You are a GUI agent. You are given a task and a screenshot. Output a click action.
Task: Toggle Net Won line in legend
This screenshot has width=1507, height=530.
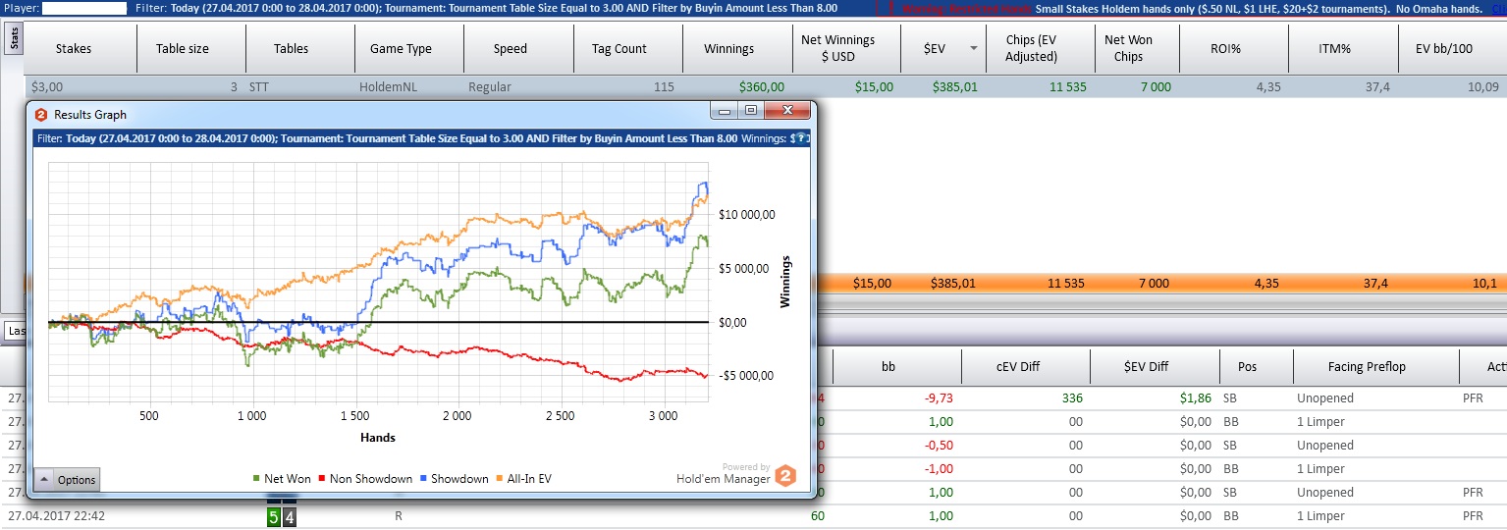click(x=282, y=479)
